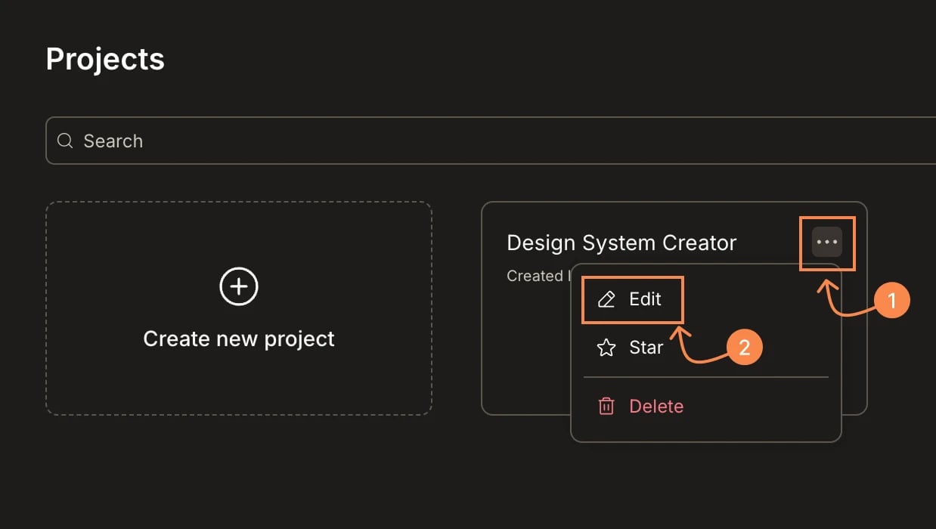Choose Delete from the project menu
This screenshot has height=529, width=936.
pyautogui.click(x=705, y=407)
